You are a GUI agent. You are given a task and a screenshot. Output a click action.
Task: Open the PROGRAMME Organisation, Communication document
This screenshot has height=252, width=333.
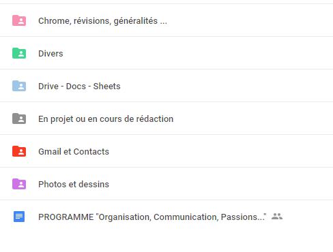click(152, 217)
